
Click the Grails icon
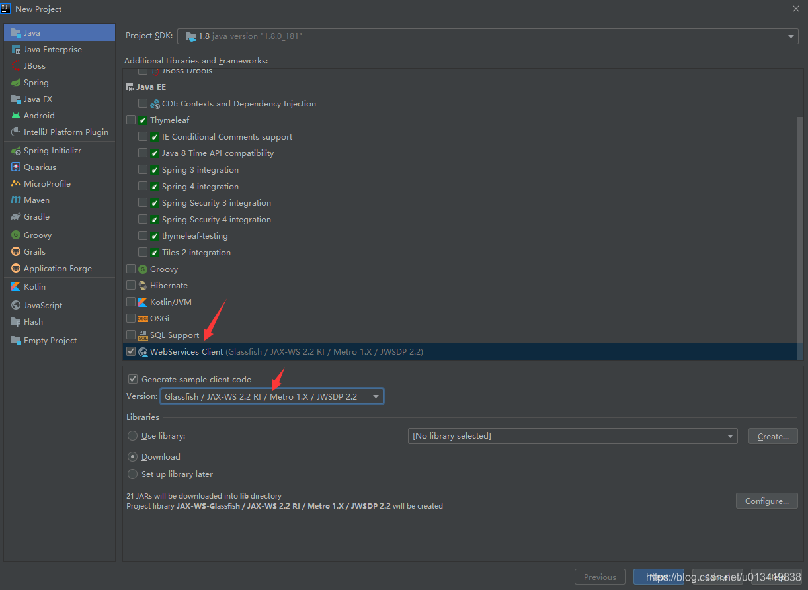click(16, 251)
